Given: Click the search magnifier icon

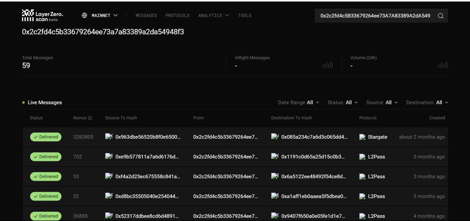Looking at the screenshot, I should pyautogui.click(x=441, y=16).
